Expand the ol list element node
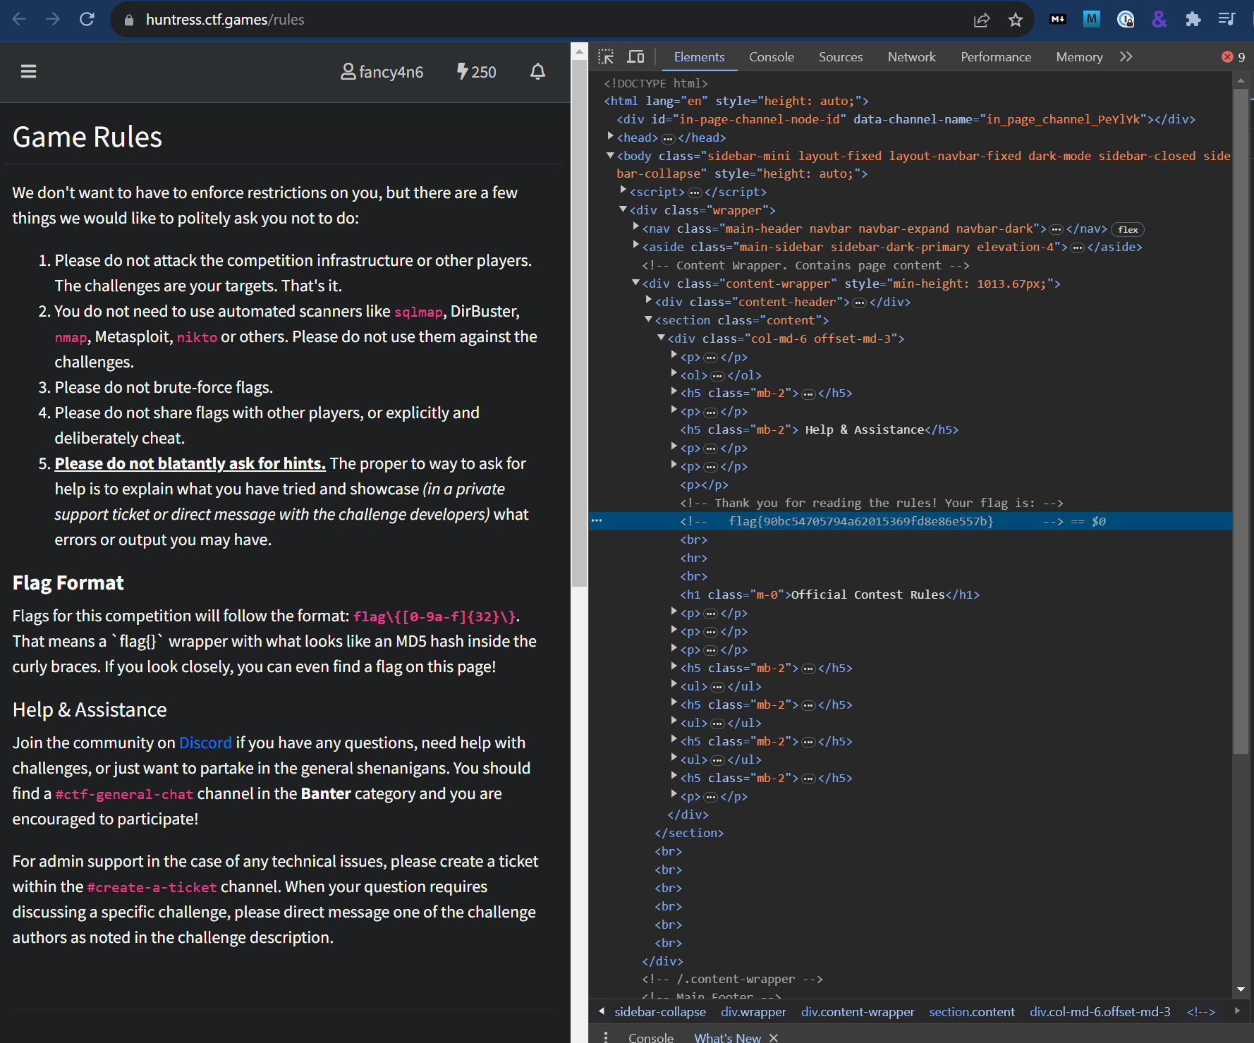This screenshot has width=1254, height=1043. [674, 374]
